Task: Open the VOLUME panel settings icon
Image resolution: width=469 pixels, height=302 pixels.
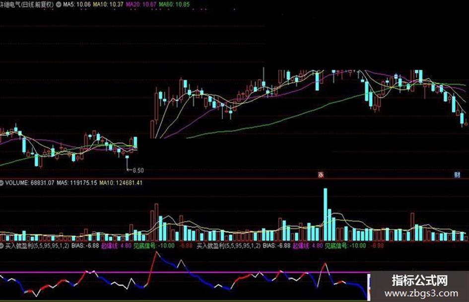Action: click(x=1, y=182)
